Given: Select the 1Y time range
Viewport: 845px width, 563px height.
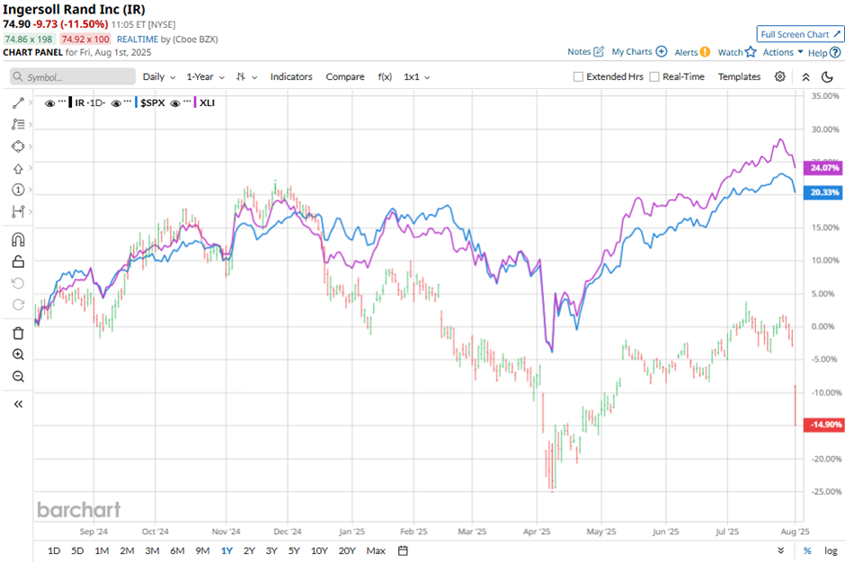Looking at the screenshot, I should 227,550.
